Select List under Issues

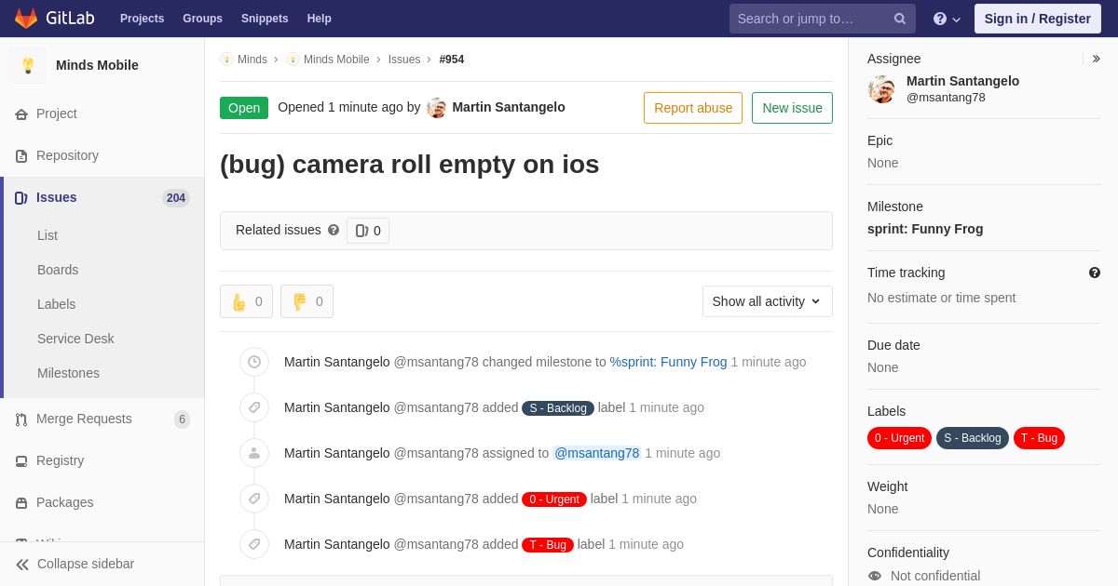pyautogui.click(x=48, y=235)
